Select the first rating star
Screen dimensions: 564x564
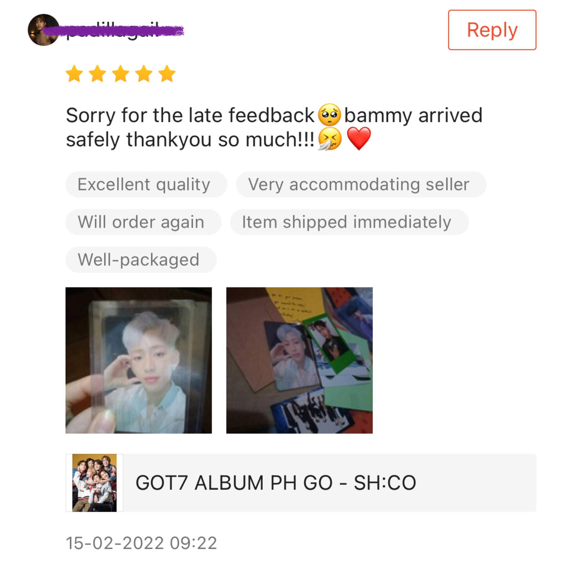pyautogui.click(x=74, y=74)
